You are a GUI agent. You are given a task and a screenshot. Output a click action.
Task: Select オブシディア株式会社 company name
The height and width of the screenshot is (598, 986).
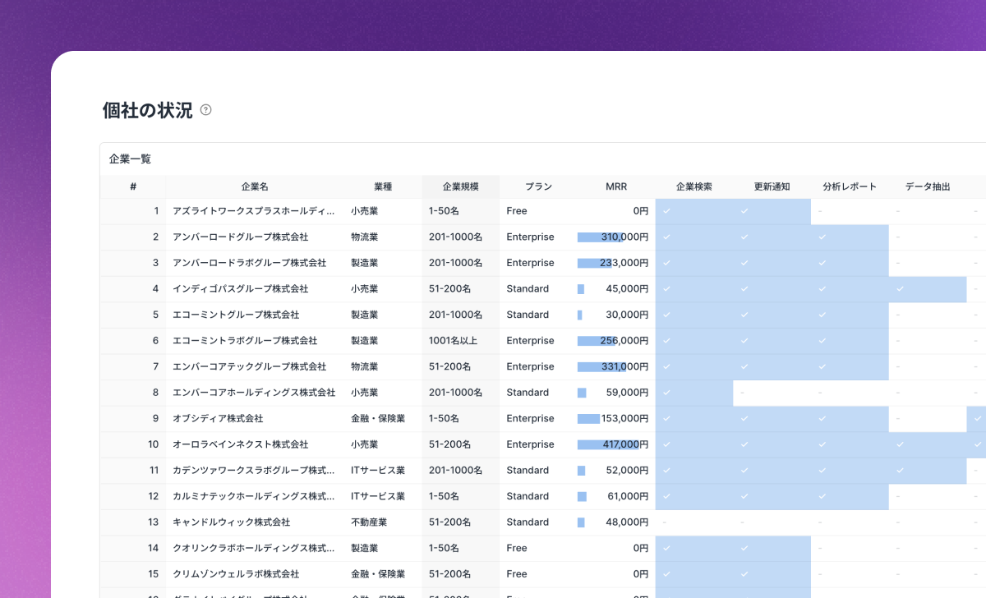218,418
